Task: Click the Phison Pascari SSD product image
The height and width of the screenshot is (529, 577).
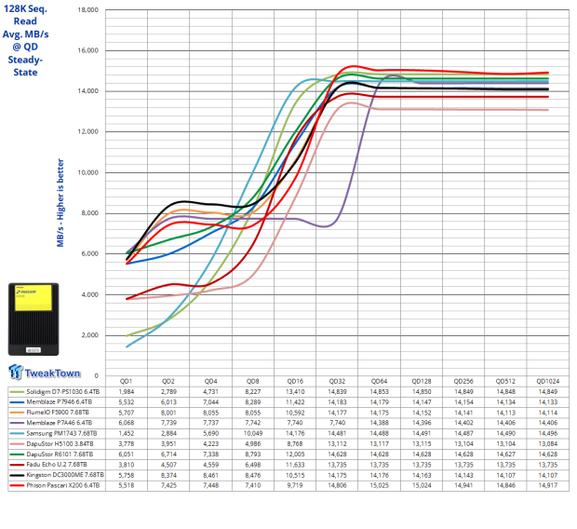Action: 34,319
